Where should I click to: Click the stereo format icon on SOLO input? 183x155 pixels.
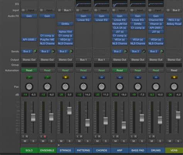click(23, 10)
